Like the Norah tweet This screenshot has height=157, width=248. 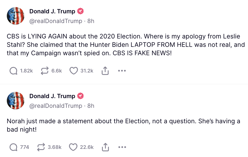(74, 147)
